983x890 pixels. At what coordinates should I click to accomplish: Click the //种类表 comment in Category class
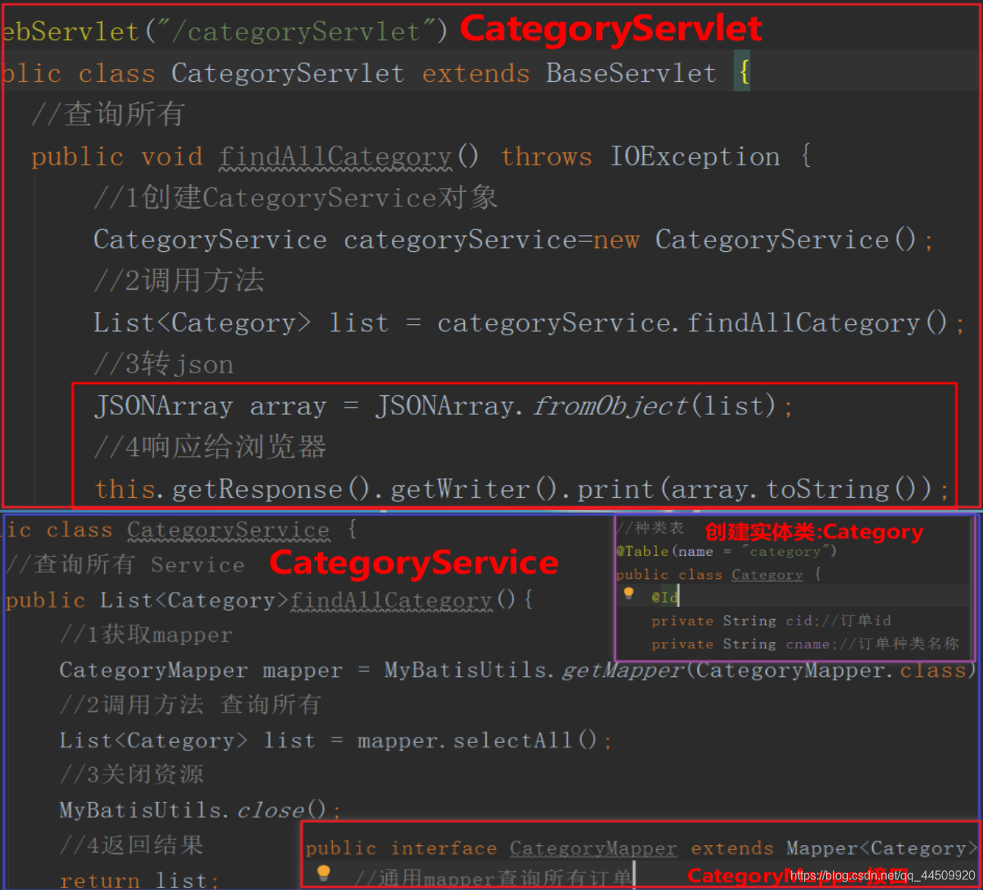(650, 528)
